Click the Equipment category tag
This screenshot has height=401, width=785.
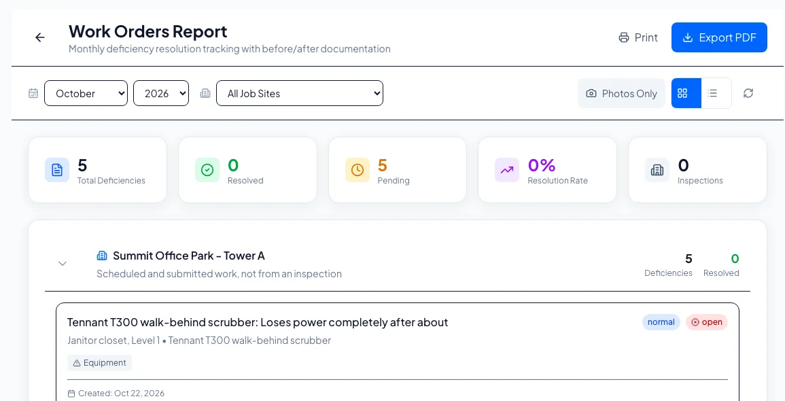point(100,363)
